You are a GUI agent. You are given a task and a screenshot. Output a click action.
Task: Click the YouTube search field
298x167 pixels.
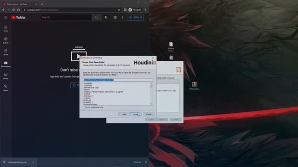coord(66,17)
